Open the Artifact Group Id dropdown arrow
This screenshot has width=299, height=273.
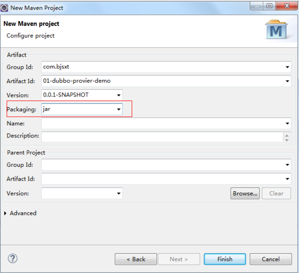[x=287, y=67]
